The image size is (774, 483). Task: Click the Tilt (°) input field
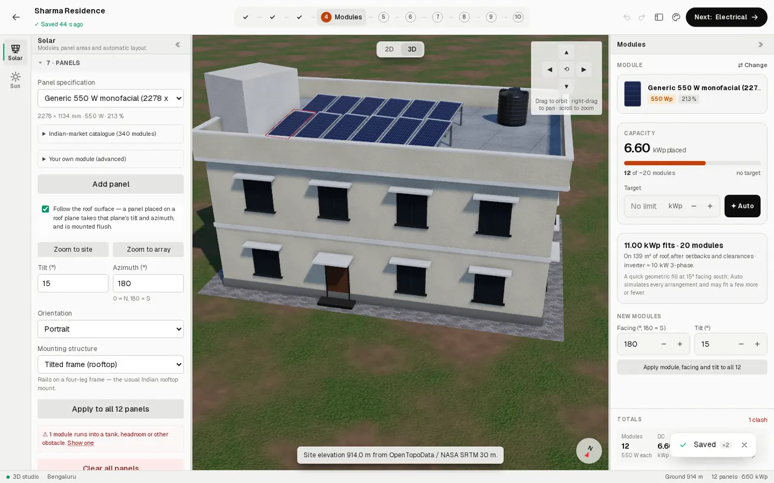[73, 283]
